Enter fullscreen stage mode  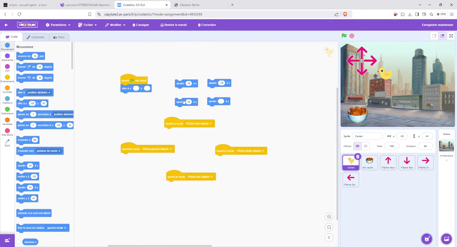(x=451, y=36)
